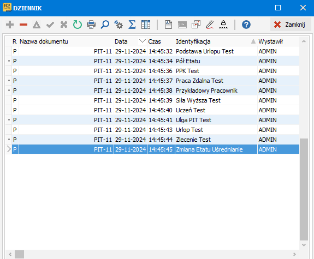The height and width of the screenshot is (259, 314).
Task: Click the Nazwa dokumentu column header
Action: (x=44, y=41)
